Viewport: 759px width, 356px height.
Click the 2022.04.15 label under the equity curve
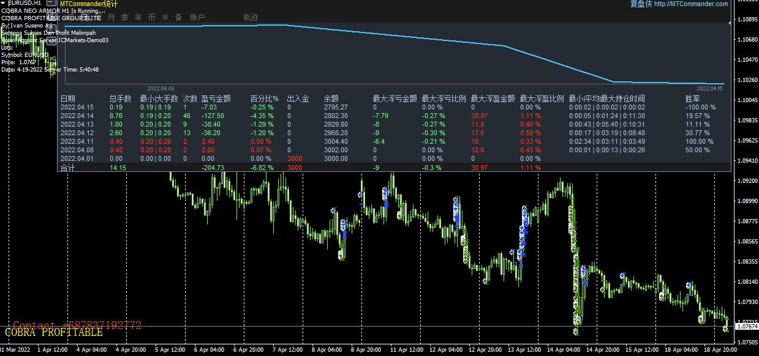click(x=710, y=89)
